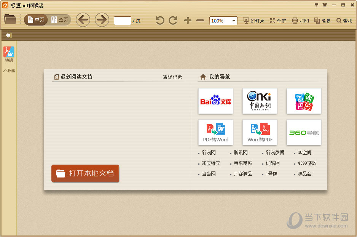Go to previous page with left arrow
This screenshot has height=237, width=357.
point(83,20)
